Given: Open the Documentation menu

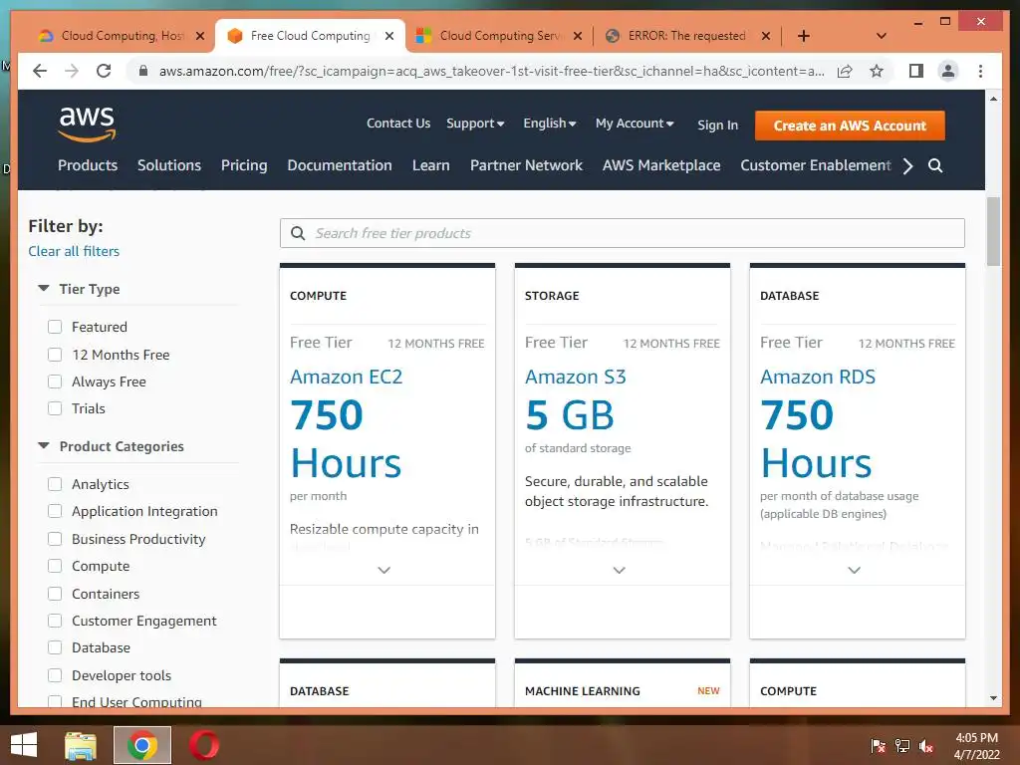Looking at the screenshot, I should click(340, 165).
